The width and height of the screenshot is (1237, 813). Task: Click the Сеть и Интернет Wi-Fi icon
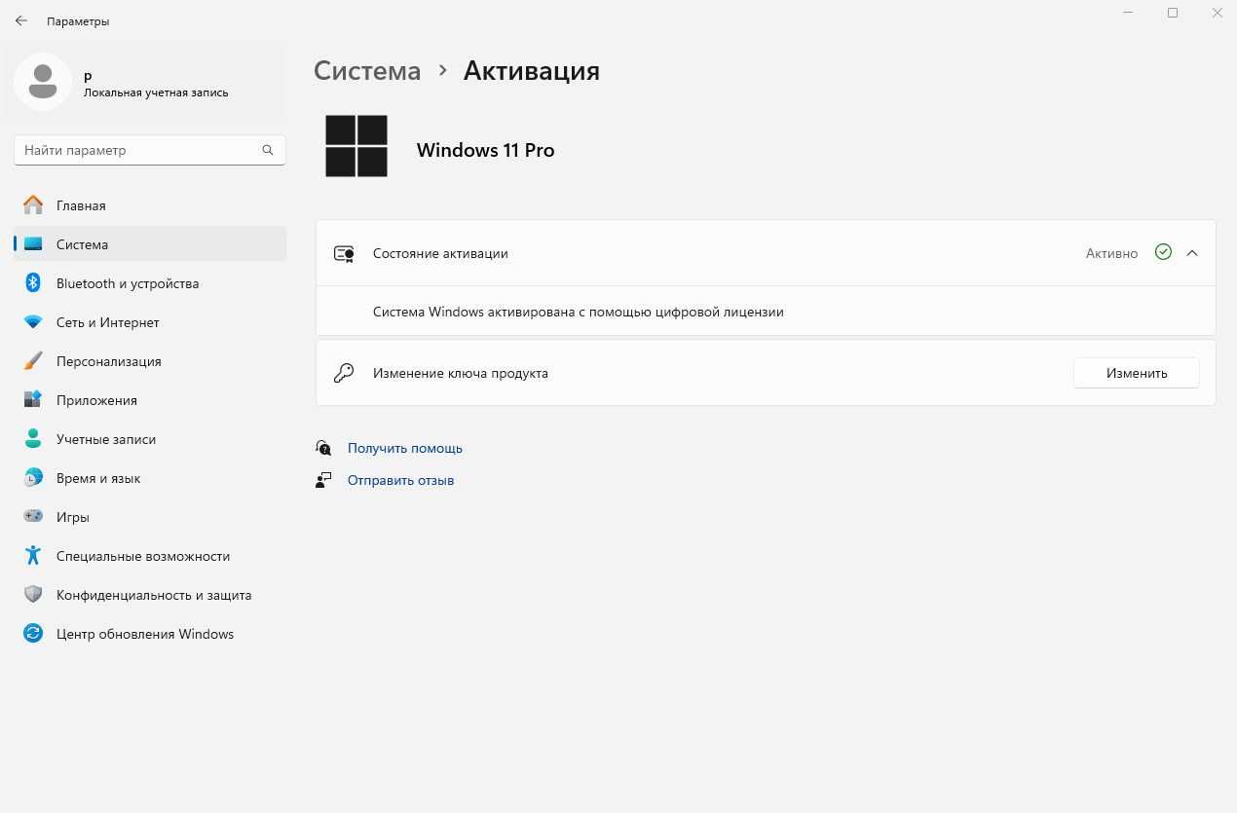(33, 322)
